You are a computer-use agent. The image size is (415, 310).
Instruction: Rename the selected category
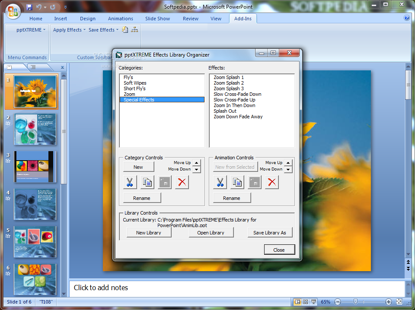click(x=142, y=198)
